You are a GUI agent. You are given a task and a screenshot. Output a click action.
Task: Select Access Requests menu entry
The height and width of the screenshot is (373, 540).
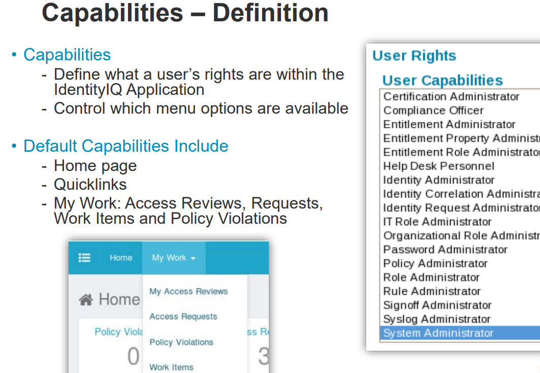183,317
